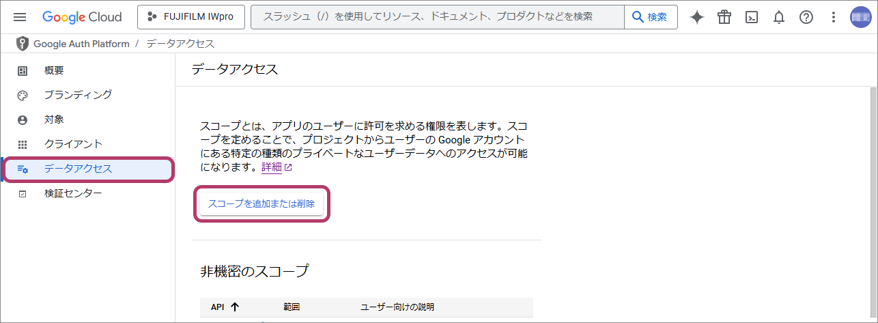This screenshot has height=323, width=878.
Task: Open クライアント in the sidebar
Action: coord(73,144)
